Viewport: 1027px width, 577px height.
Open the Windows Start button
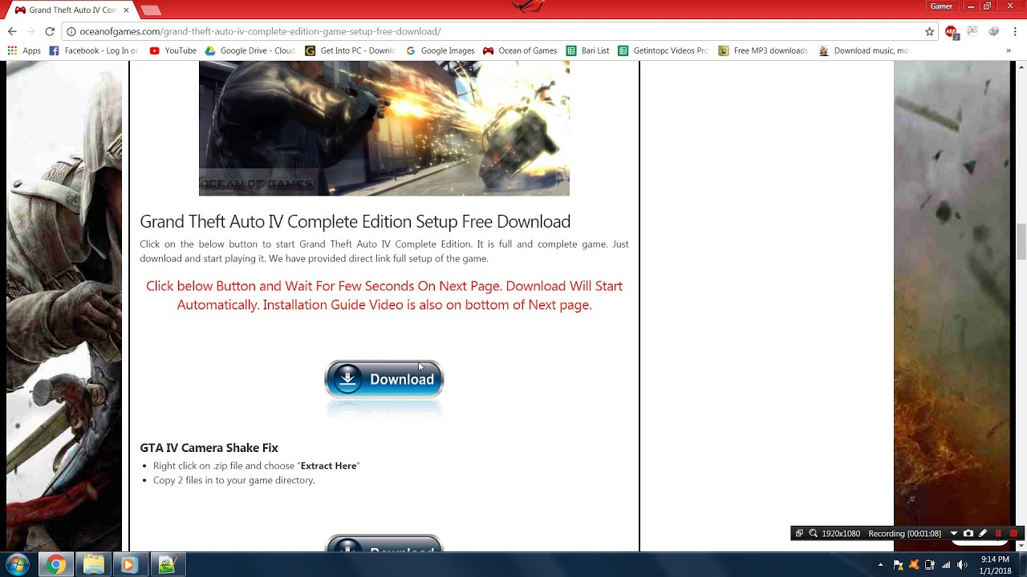(18, 564)
